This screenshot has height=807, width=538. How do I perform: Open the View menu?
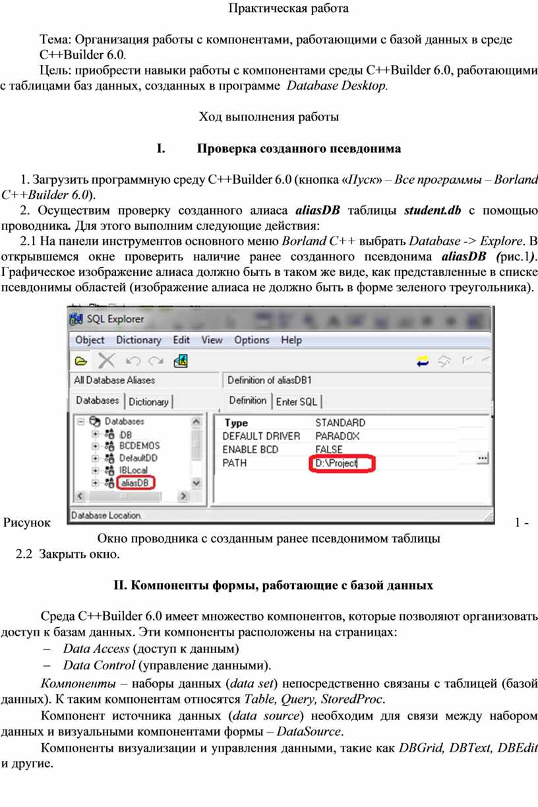pos(212,340)
